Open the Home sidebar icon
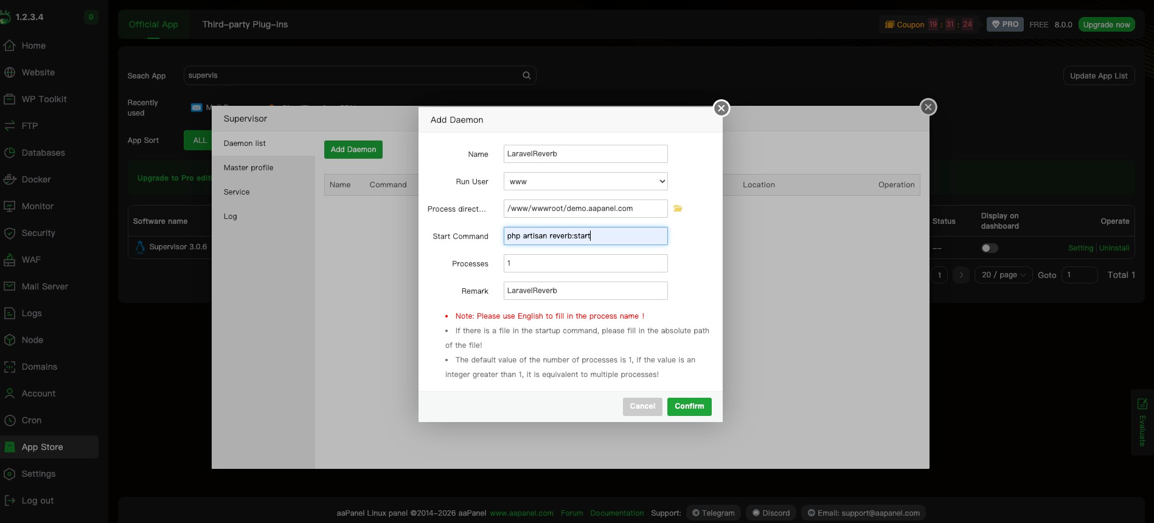This screenshot has height=523, width=1154. 10,46
